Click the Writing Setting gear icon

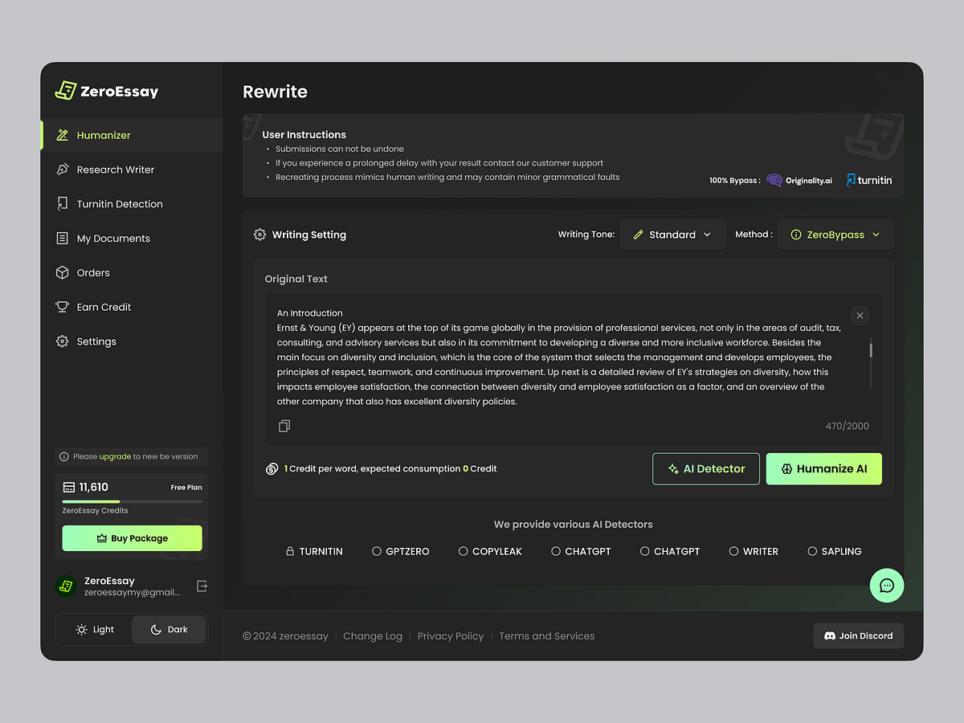(259, 235)
